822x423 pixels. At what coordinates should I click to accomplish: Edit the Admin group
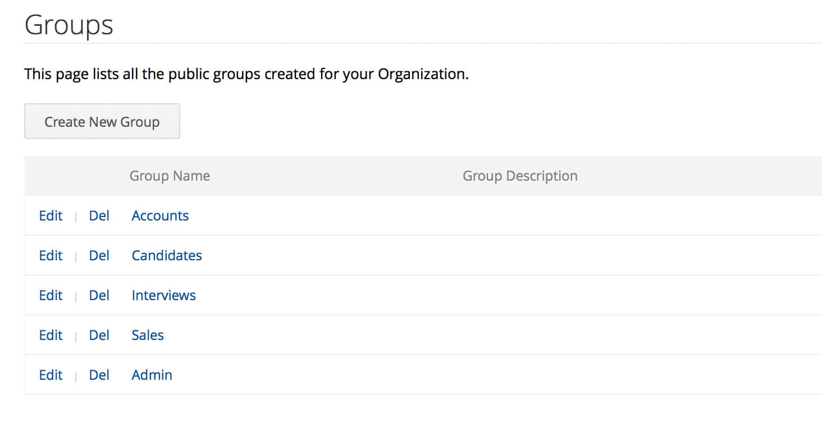point(51,375)
